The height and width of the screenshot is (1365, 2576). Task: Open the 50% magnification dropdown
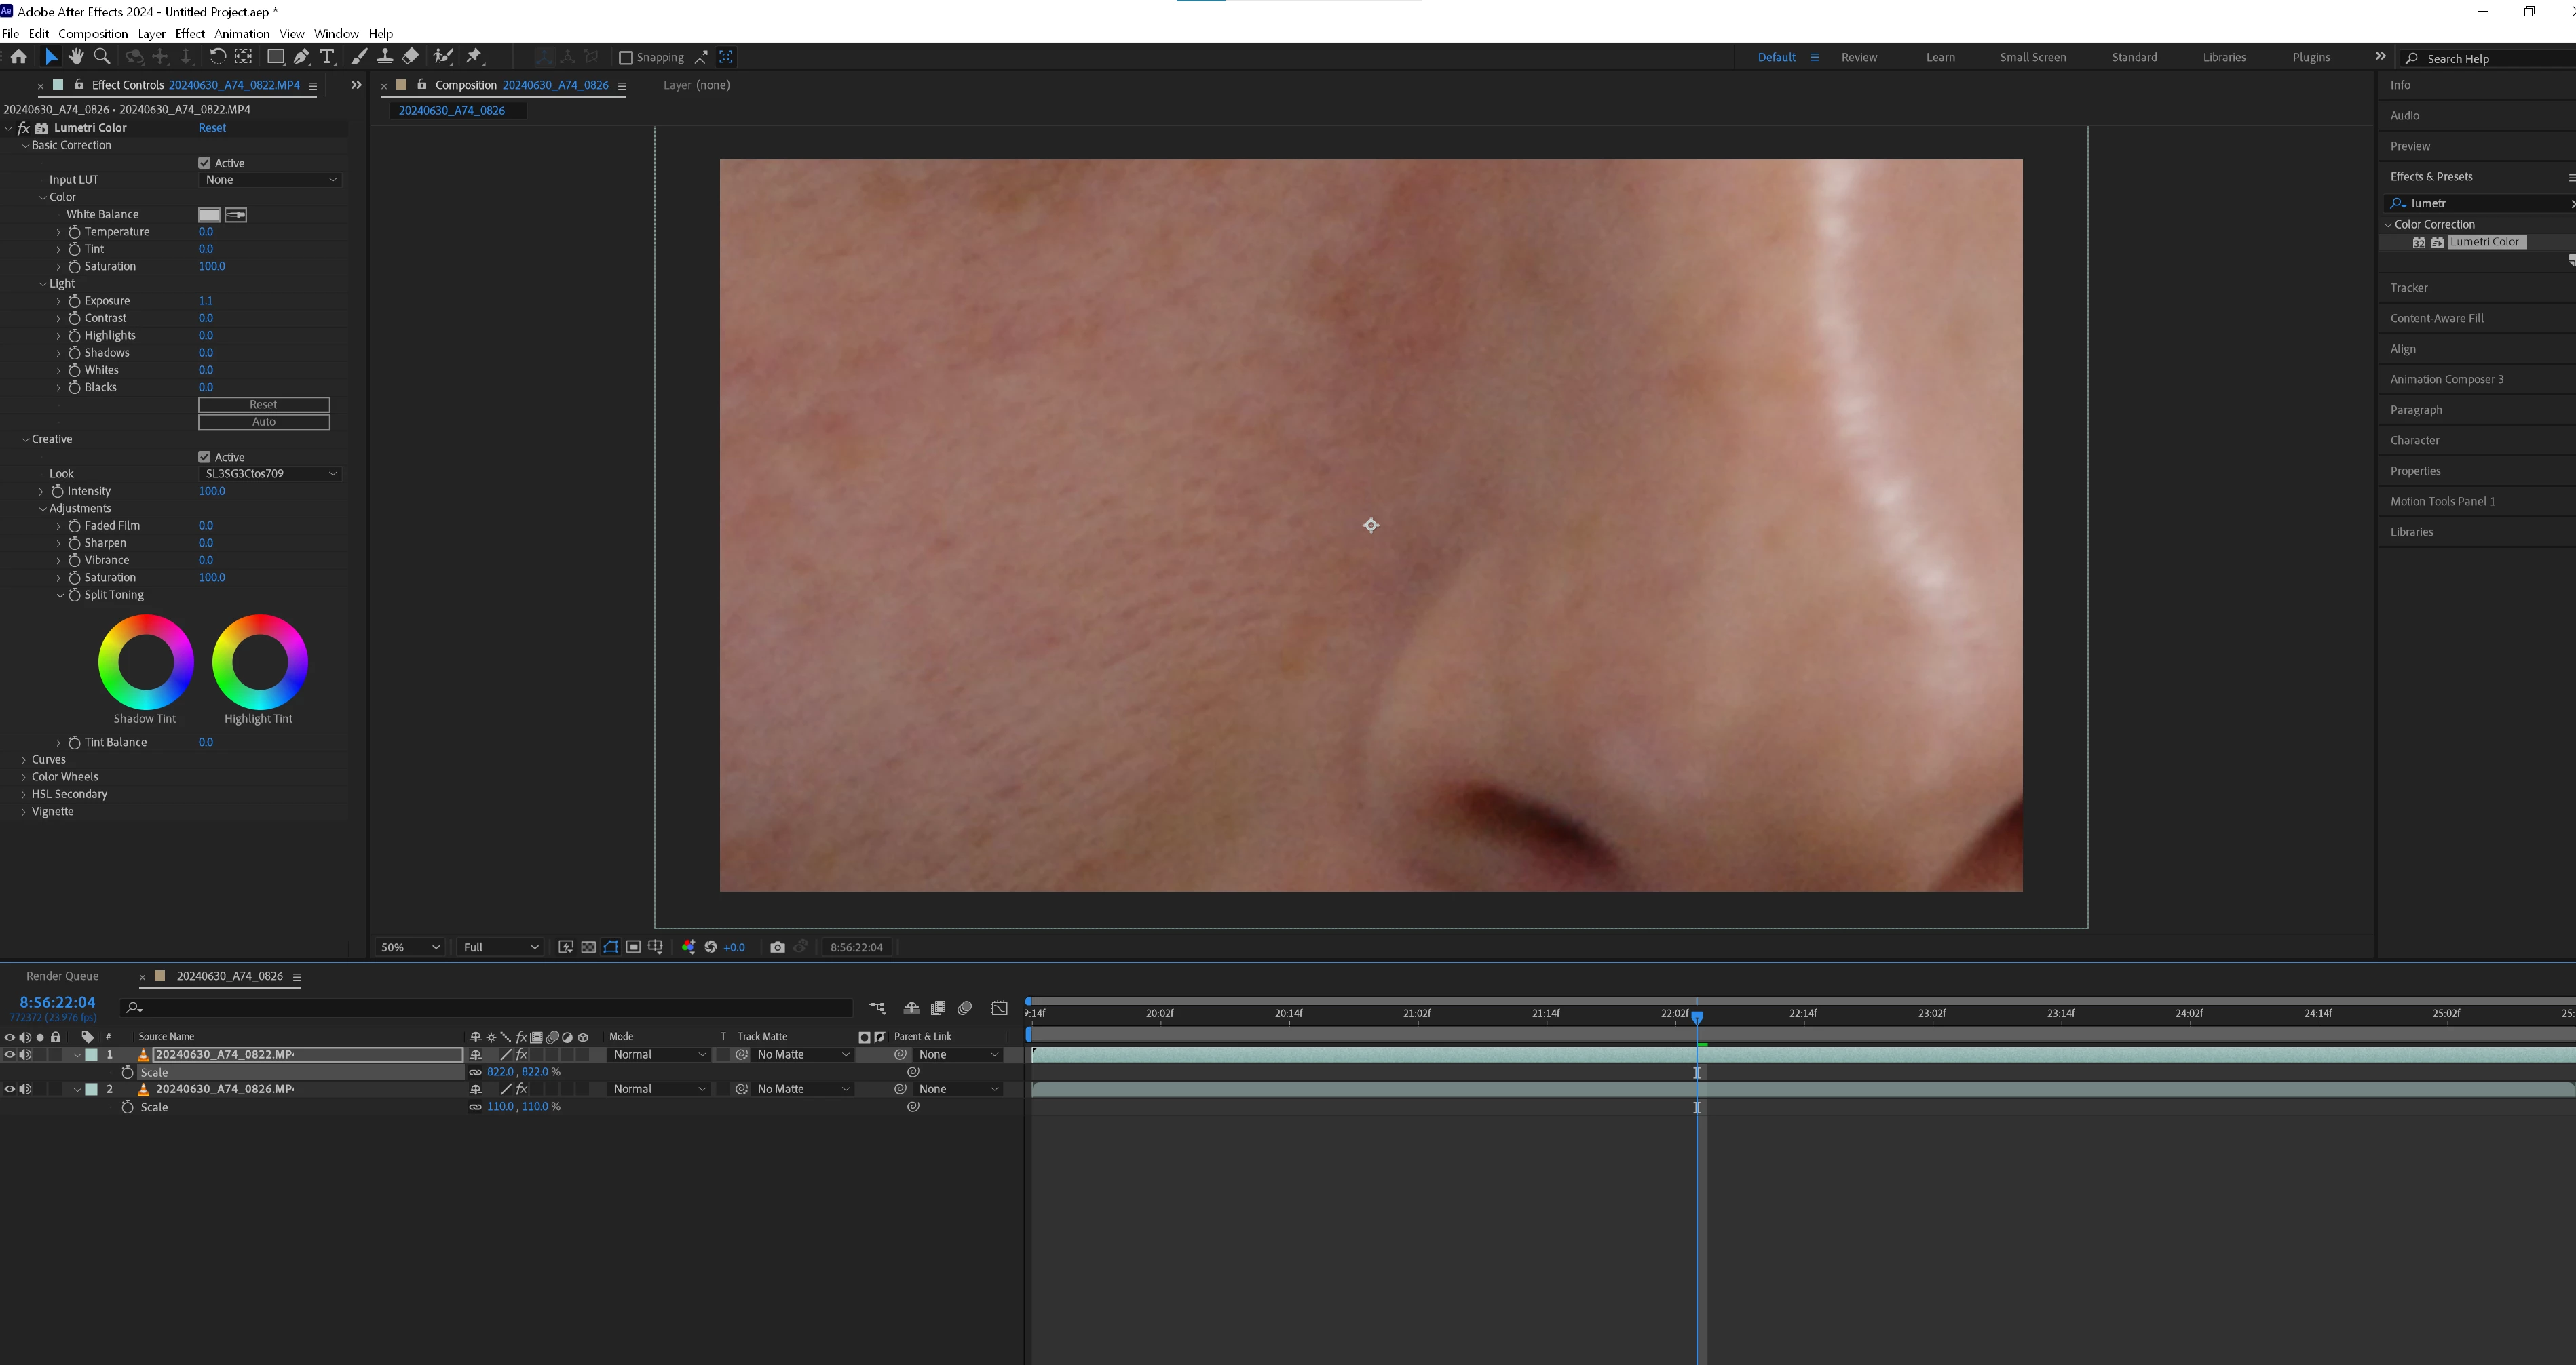pyautogui.click(x=410, y=947)
